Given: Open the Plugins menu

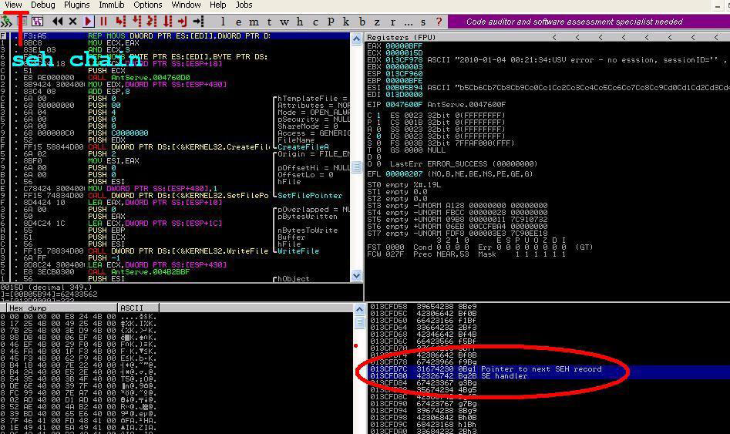Looking at the screenshot, I should click(x=76, y=5).
